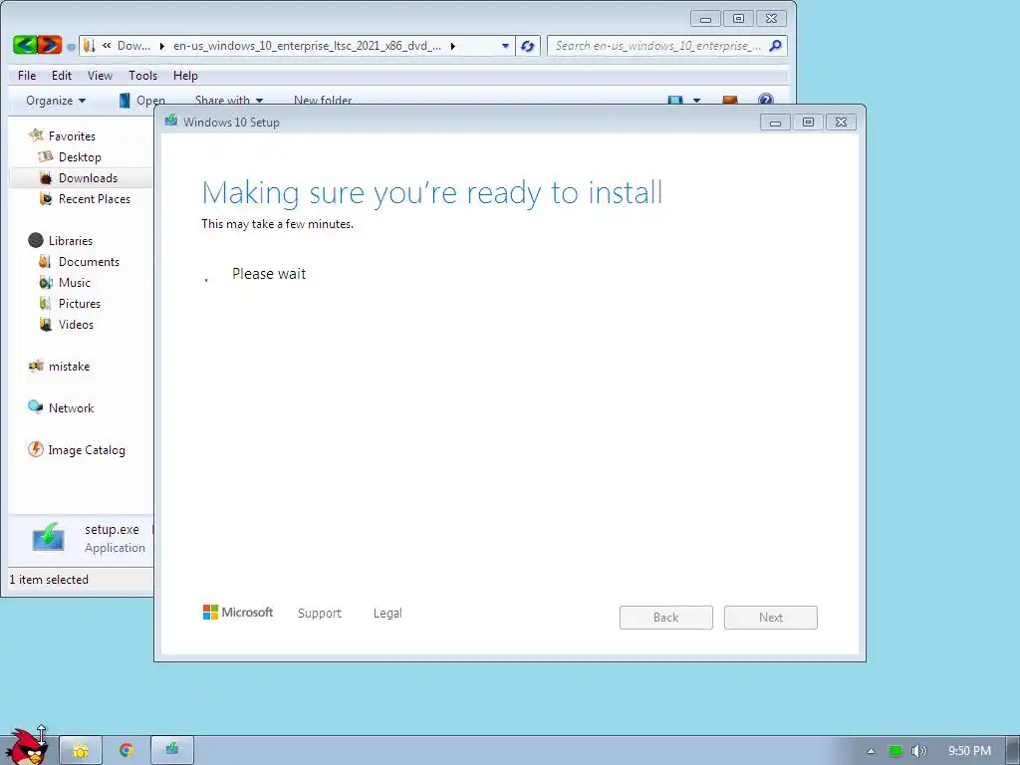Switch to the Windows Setup taskbar button
The image size is (1020, 765).
pos(172,750)
